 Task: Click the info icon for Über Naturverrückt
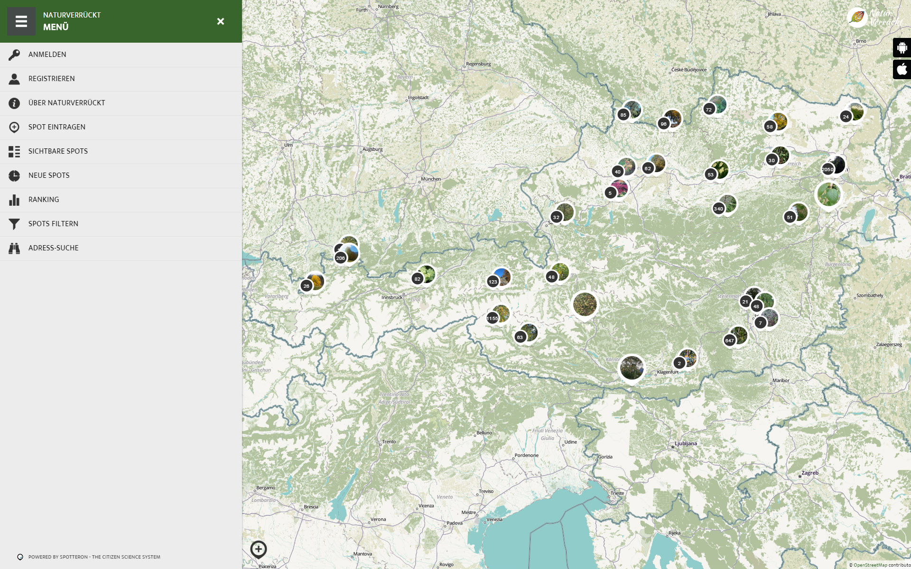click(x=14, y=103)
